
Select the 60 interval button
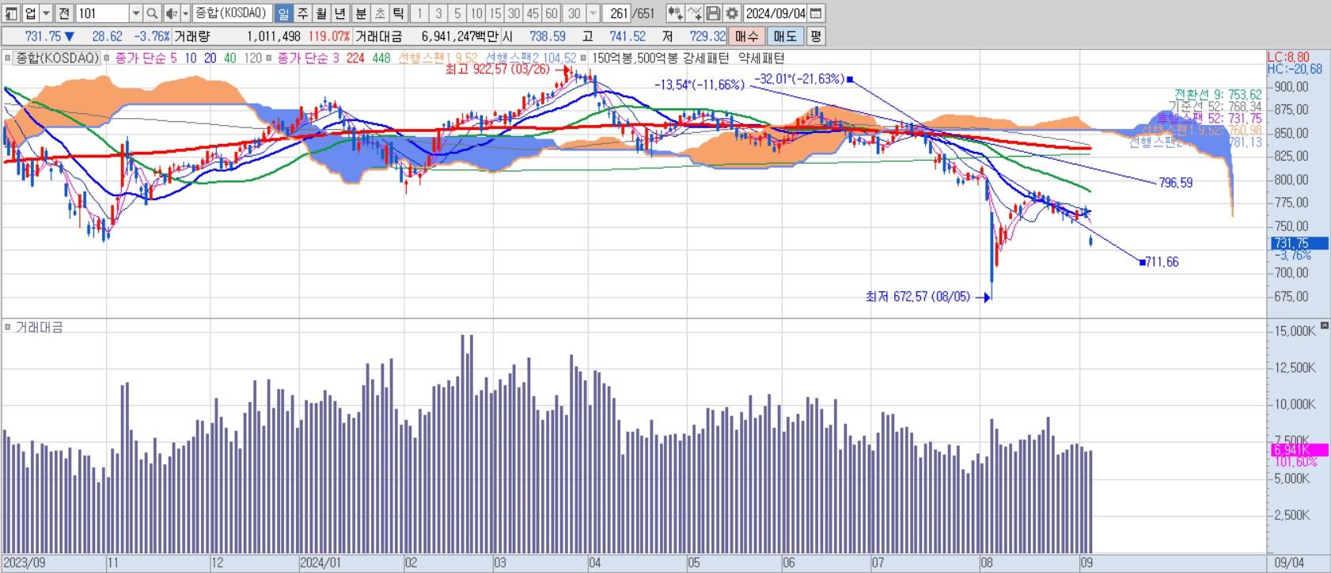click(x=552, y=13)
